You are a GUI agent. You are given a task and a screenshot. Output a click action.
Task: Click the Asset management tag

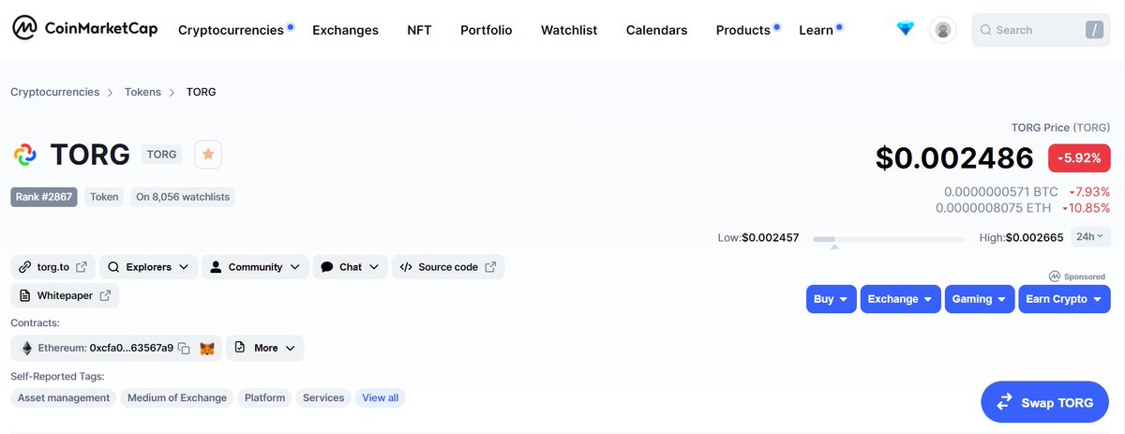(x=64, y=397)
